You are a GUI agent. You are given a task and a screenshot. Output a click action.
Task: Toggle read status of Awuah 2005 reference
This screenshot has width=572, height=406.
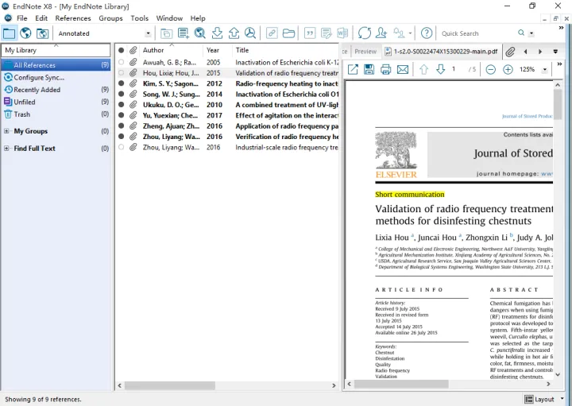point(121,63)
